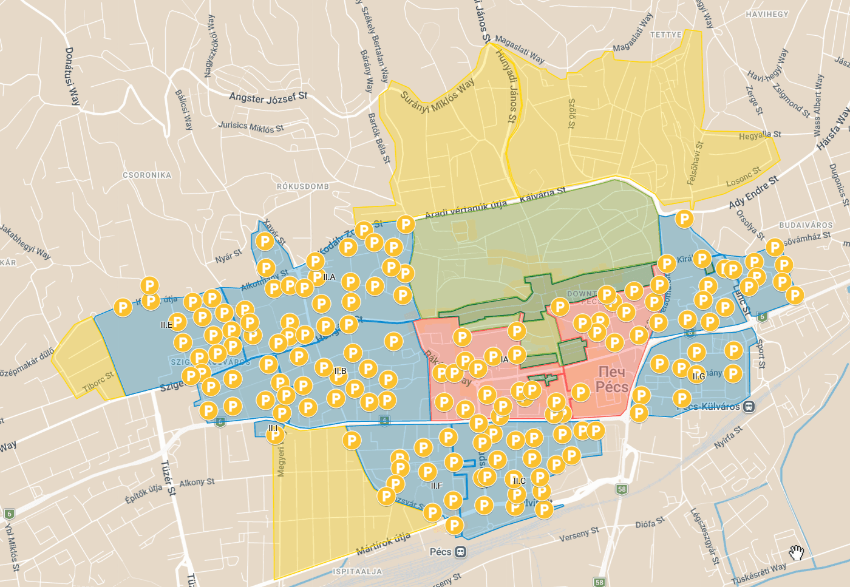Click the yellow zone around Tiborc St
This screenshot has height=587, width=850.
coord(85,358)
